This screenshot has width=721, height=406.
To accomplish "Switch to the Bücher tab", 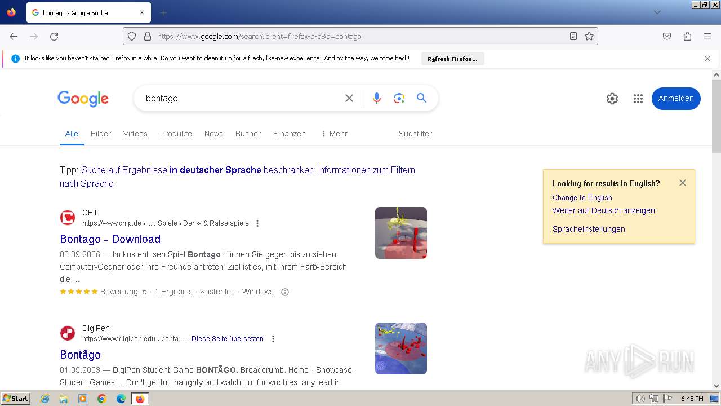I will point(248,134).
